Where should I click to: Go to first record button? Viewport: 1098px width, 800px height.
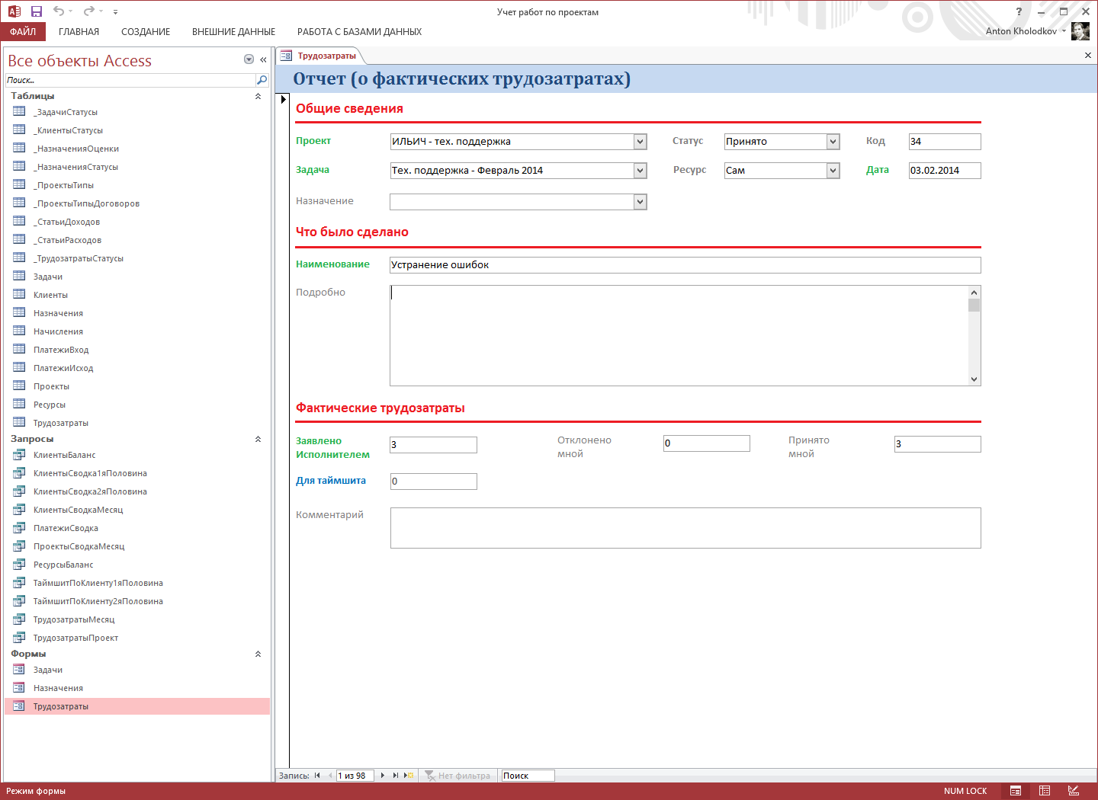(x=317, y=776)
